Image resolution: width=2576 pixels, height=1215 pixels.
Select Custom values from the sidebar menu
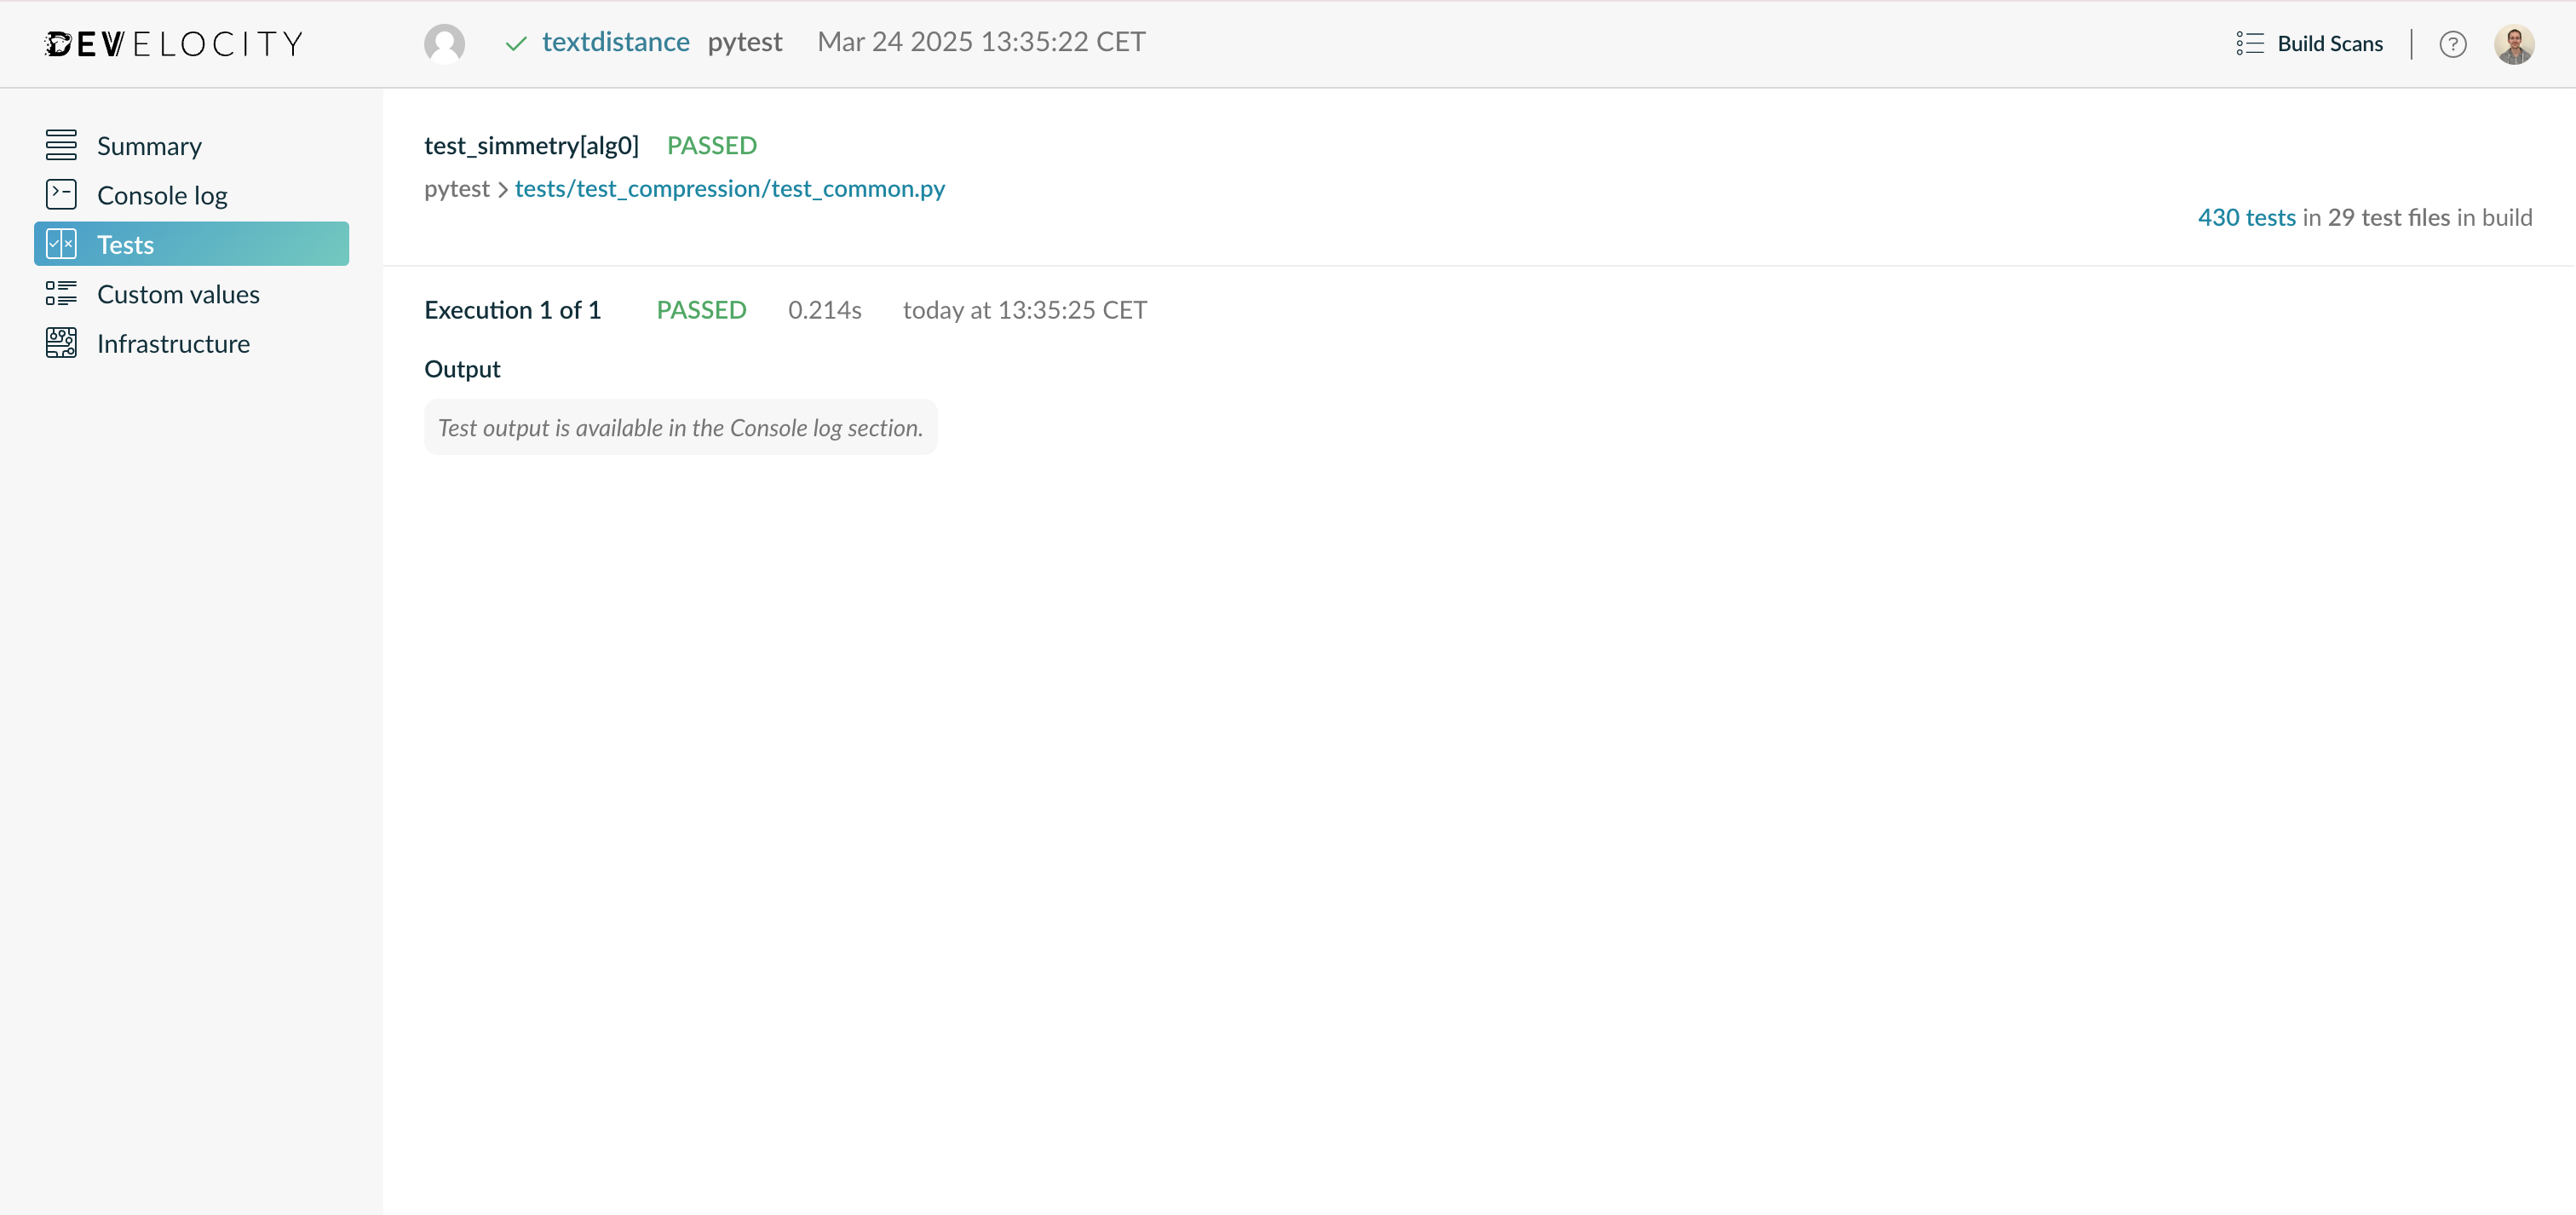point(178,293)
